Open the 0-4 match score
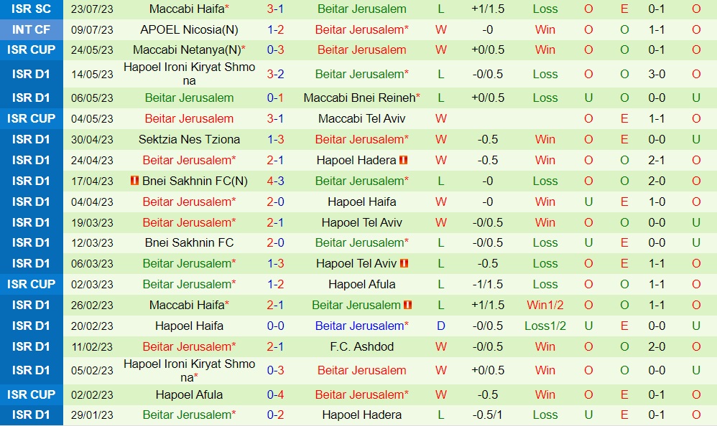Viewport: 717px width, 426px height. point(275,395)
